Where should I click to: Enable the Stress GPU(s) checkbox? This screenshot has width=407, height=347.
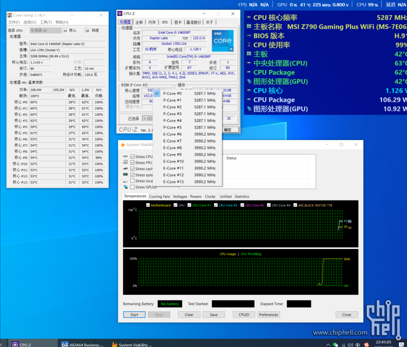click(132, 187)
